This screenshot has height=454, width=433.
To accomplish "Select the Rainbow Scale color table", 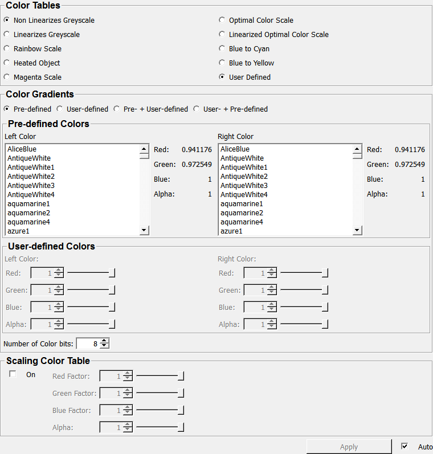I will [x=7, y=49].
